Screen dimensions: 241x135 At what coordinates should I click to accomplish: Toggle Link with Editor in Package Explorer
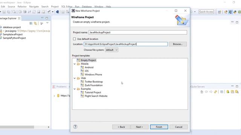35,23
